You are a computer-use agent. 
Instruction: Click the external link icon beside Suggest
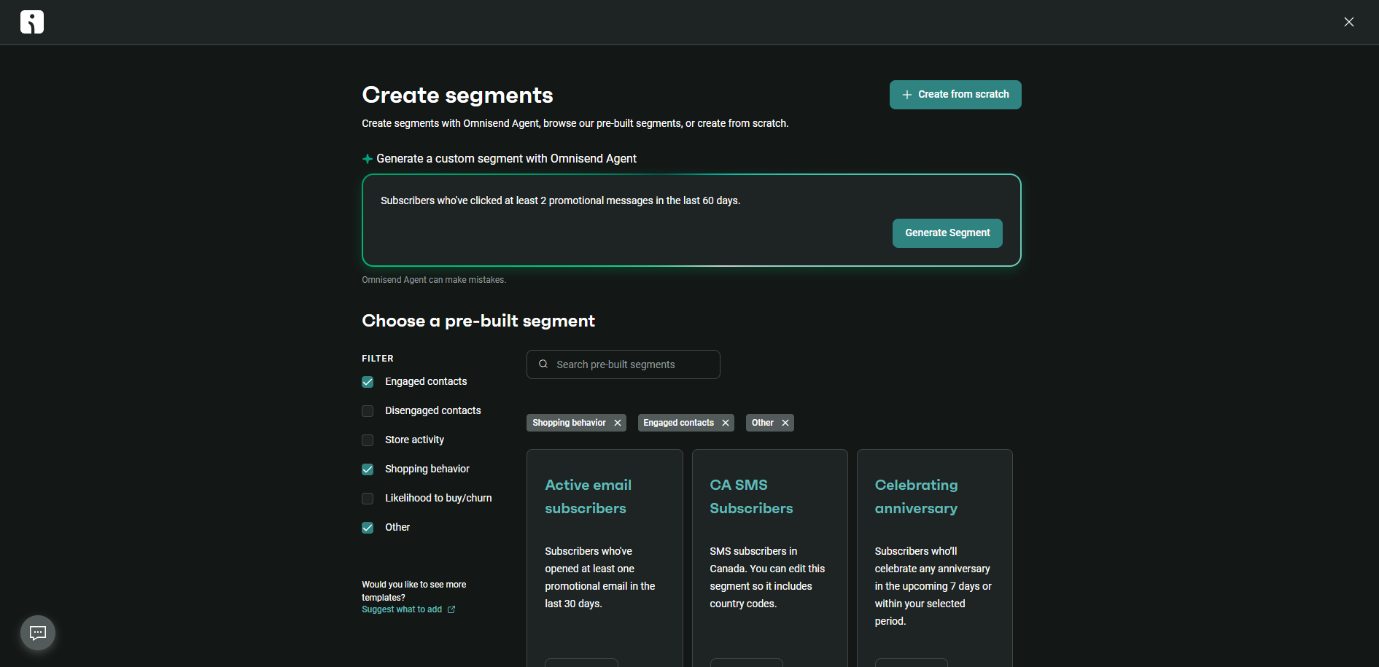click(451, 609)
